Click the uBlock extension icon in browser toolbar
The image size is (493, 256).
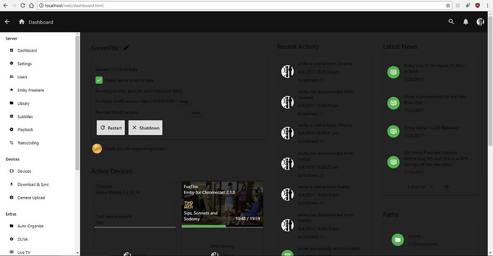(478, 5)
